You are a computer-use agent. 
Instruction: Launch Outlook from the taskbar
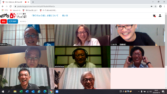click(33, 92)
